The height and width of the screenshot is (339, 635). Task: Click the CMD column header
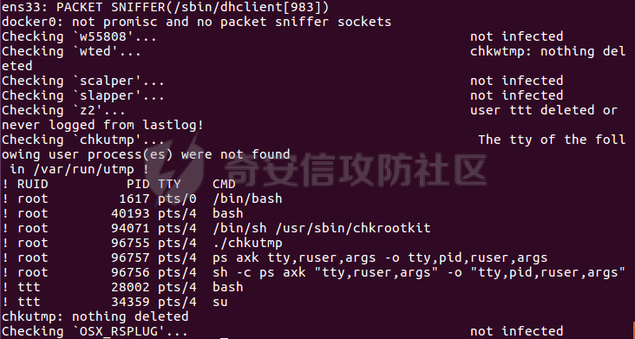point(224,184)
